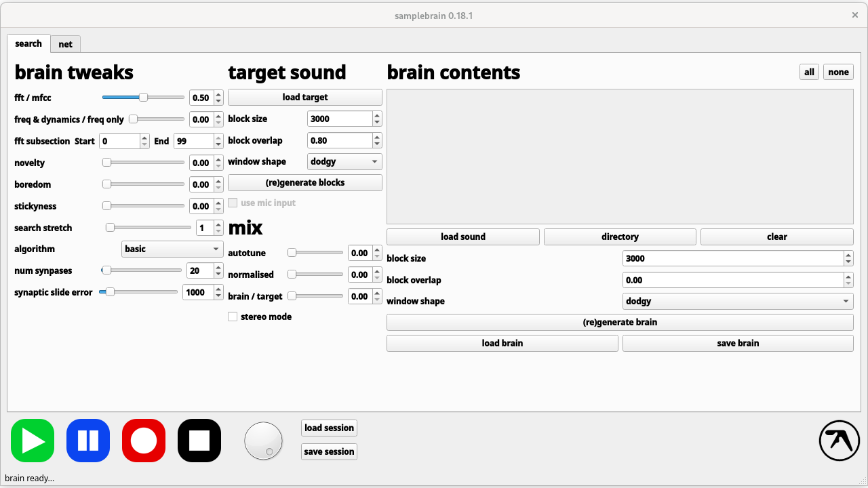The image size is (868, 488).
Task: Click the round volume knob
Action: click(x=263, y=441)
